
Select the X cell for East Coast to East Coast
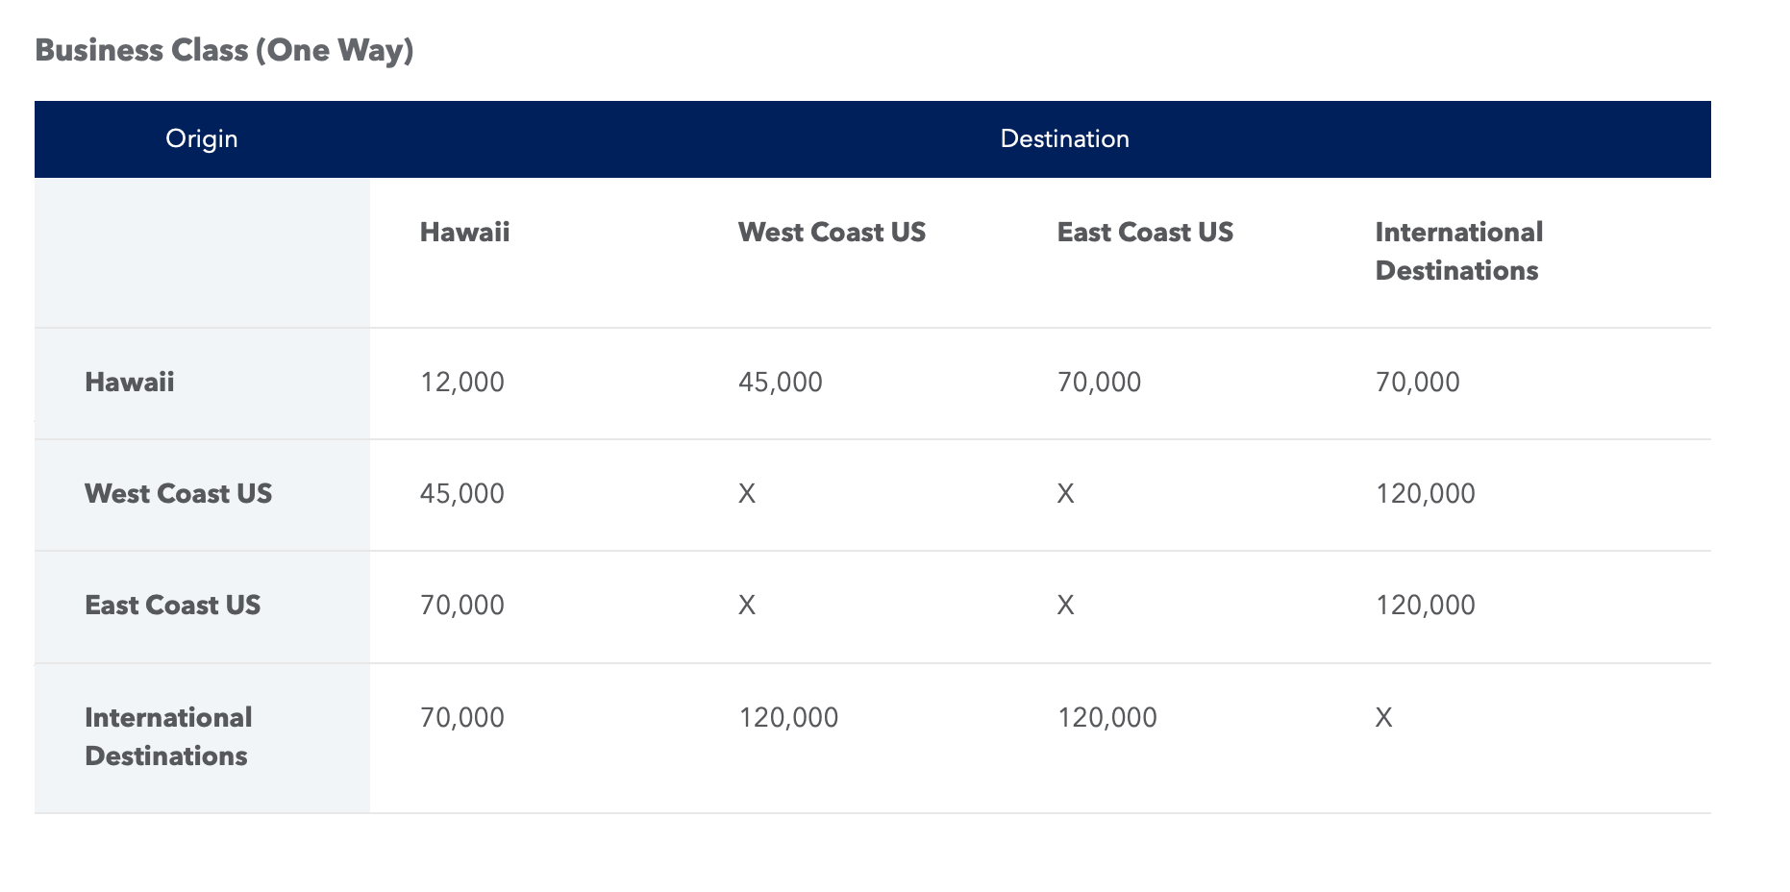pyautogui.click(x=1065, y=605)
